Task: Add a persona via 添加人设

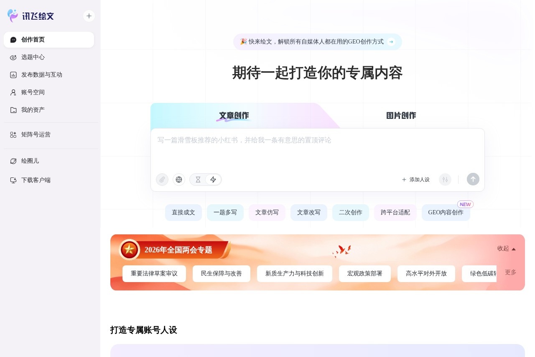Action: click(x=416, y=179)
